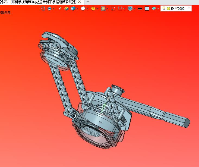Expand the monitor display dropdown arrow

(134, 9)
